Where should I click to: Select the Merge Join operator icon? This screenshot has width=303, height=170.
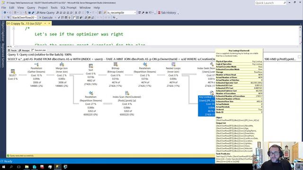(62, 64)
